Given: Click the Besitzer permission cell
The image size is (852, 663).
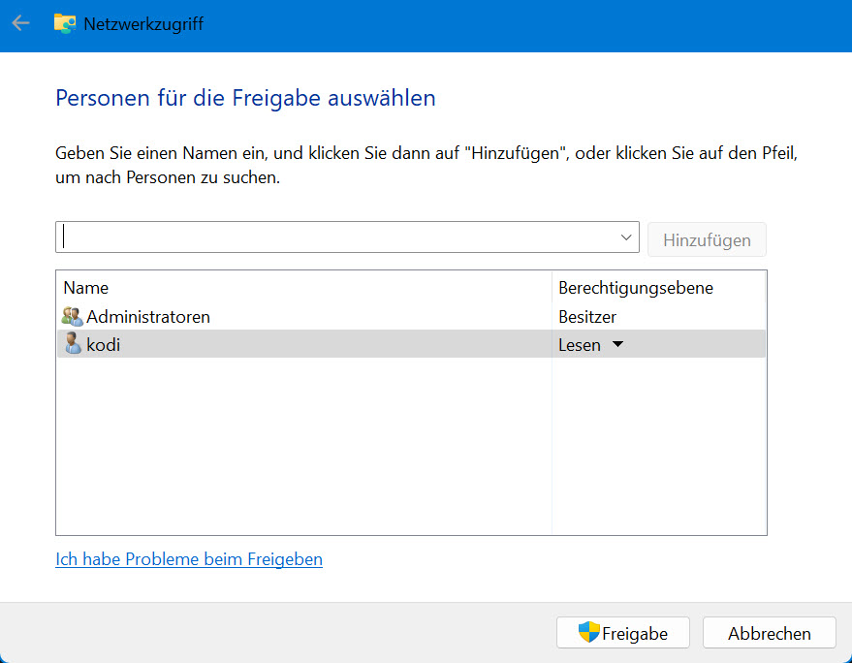Looking at the screenshot, I should pos(587,317).
